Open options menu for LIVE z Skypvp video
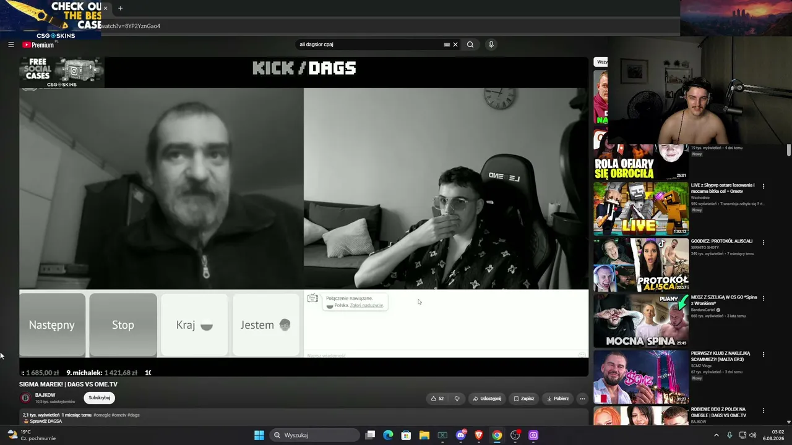This screenshot has height=445, width=792. coord(763,186)
